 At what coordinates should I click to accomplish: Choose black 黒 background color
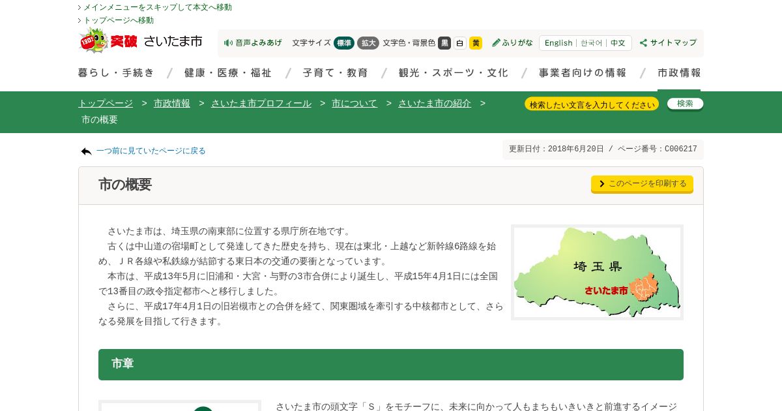pyautogui.click(x=444, y=43)
